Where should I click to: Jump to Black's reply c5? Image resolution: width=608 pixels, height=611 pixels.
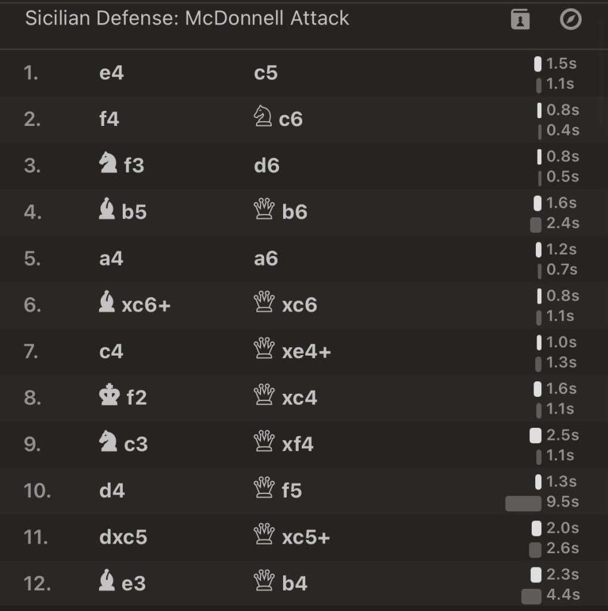(x=266, y=73)
